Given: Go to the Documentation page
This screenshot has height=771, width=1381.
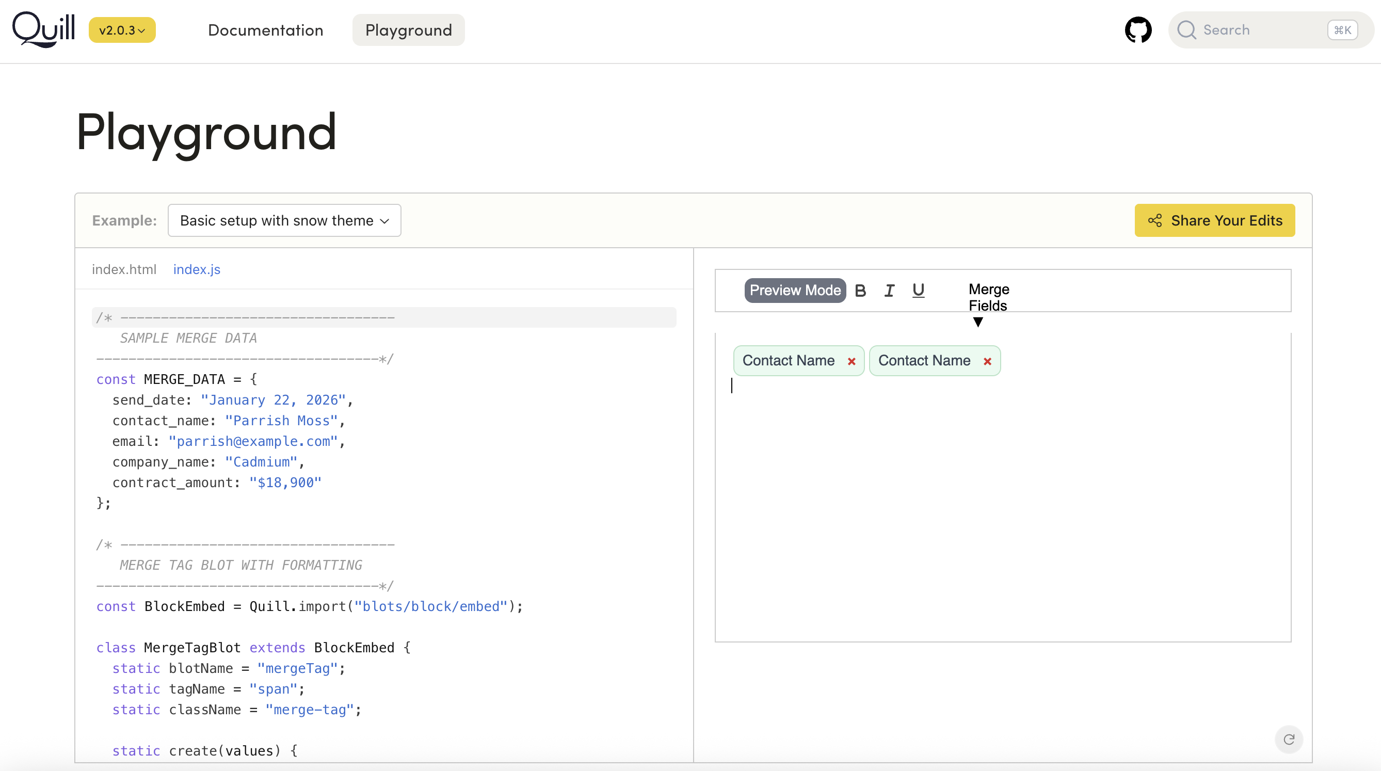Looking at the screenshot, I should point(265,30).
